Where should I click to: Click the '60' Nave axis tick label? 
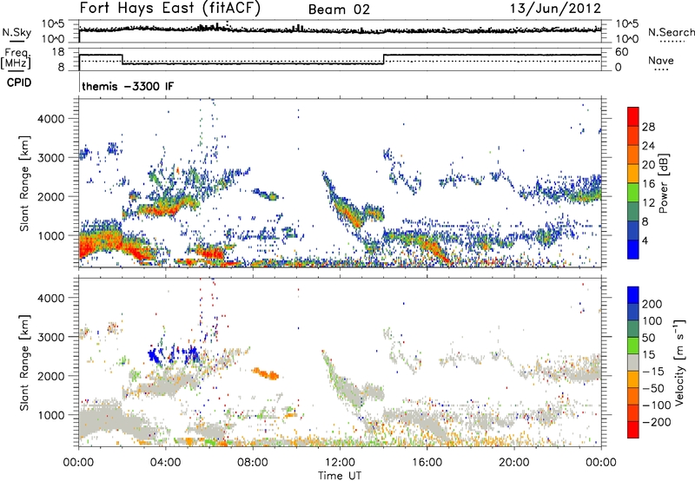click(x=622, y=52)
